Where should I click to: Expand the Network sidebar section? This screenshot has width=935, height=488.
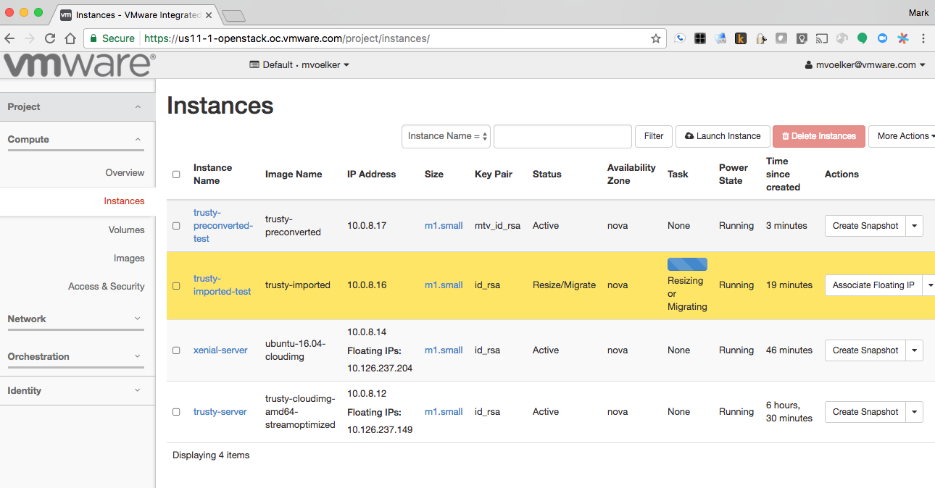tap(76, 319)
